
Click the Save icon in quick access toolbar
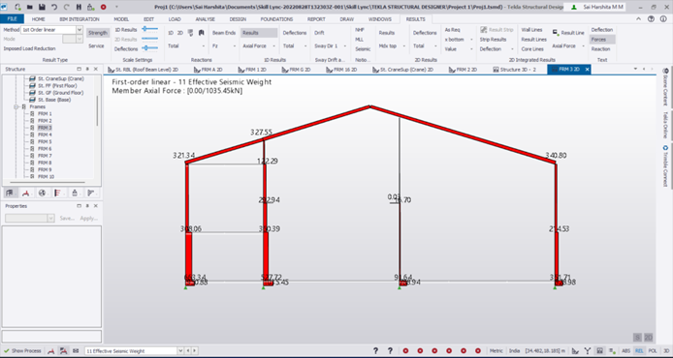pyautogui.click(x=42, y=7)
